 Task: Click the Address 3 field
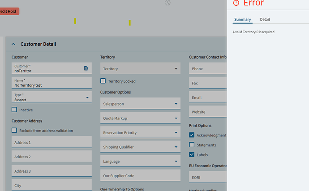(51, 171)
